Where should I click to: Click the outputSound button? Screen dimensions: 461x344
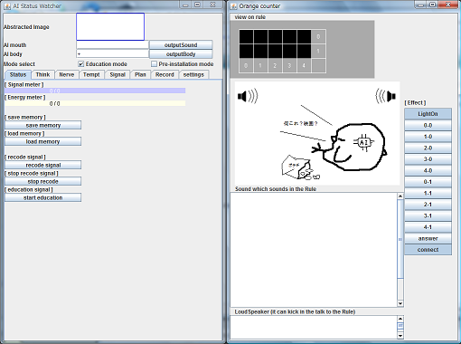[181, 45]
